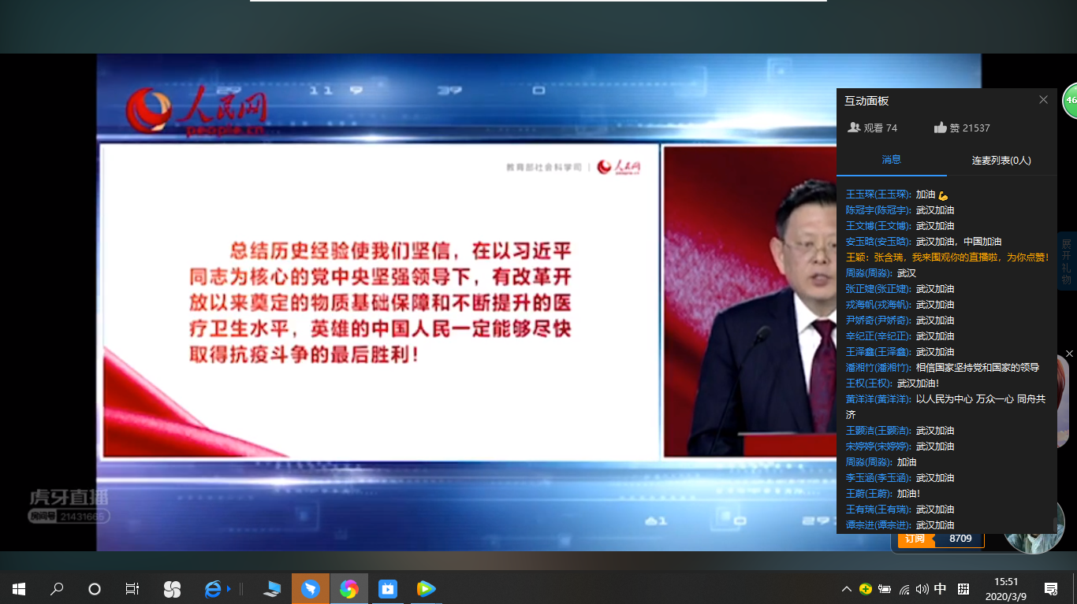This screenshot has height=604, width=1077.
Task: Show hidden system tray icons
Action: point(847,589)
